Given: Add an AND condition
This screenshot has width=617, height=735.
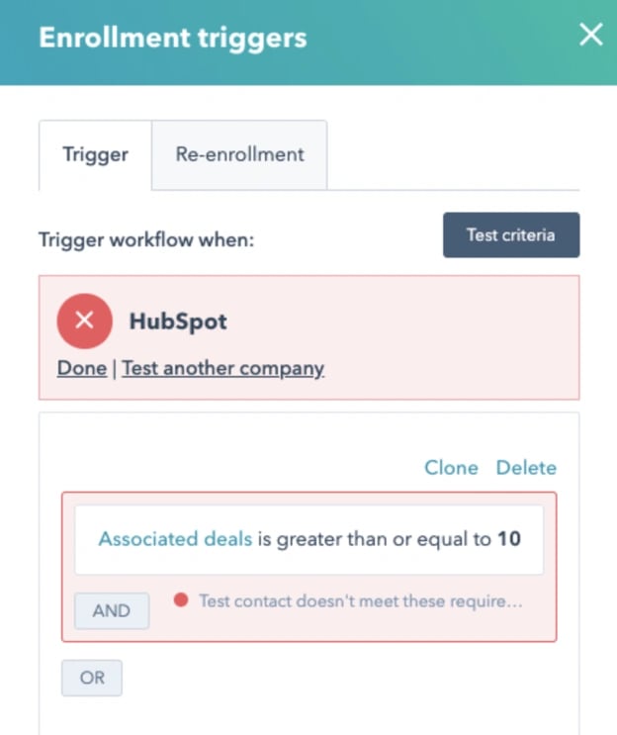Looking at the screenshot, I should click(x=112, y=610).
